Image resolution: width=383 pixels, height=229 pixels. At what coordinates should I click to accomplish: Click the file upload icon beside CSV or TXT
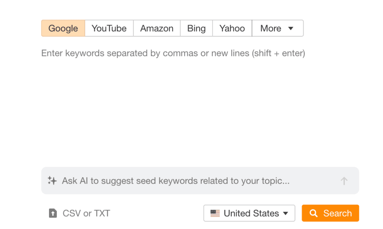[53, 213]
